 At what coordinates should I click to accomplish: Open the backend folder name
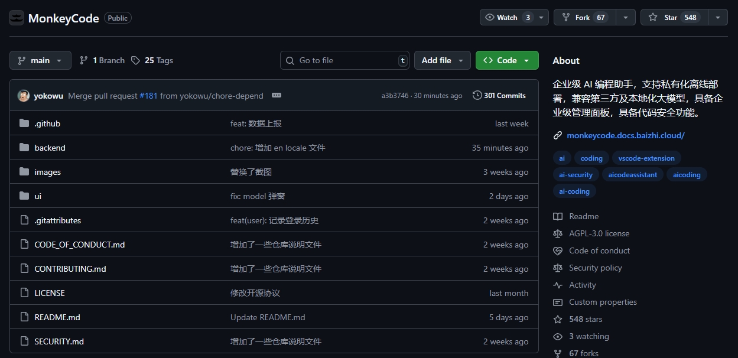[x=50, y=148]
